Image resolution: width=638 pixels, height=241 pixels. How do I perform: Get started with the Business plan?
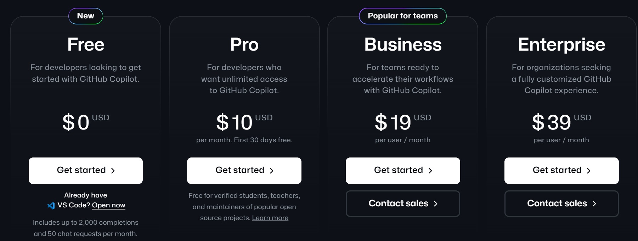[403, 171]
